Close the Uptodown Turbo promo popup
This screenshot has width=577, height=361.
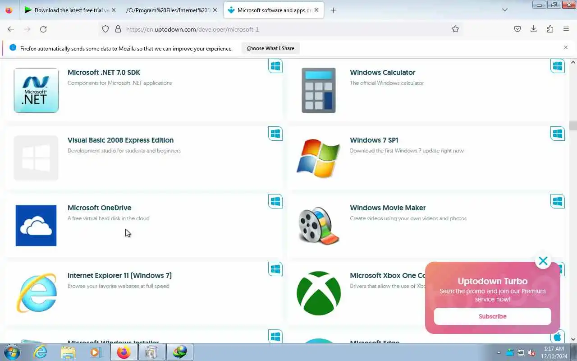pyautogui.click(x=543, y=261)
